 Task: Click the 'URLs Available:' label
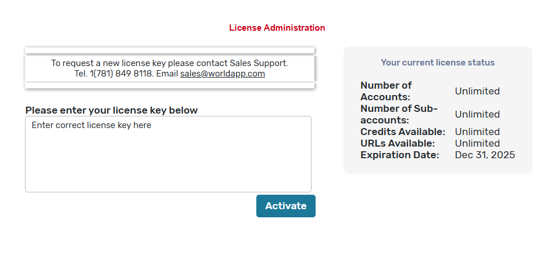398,143
